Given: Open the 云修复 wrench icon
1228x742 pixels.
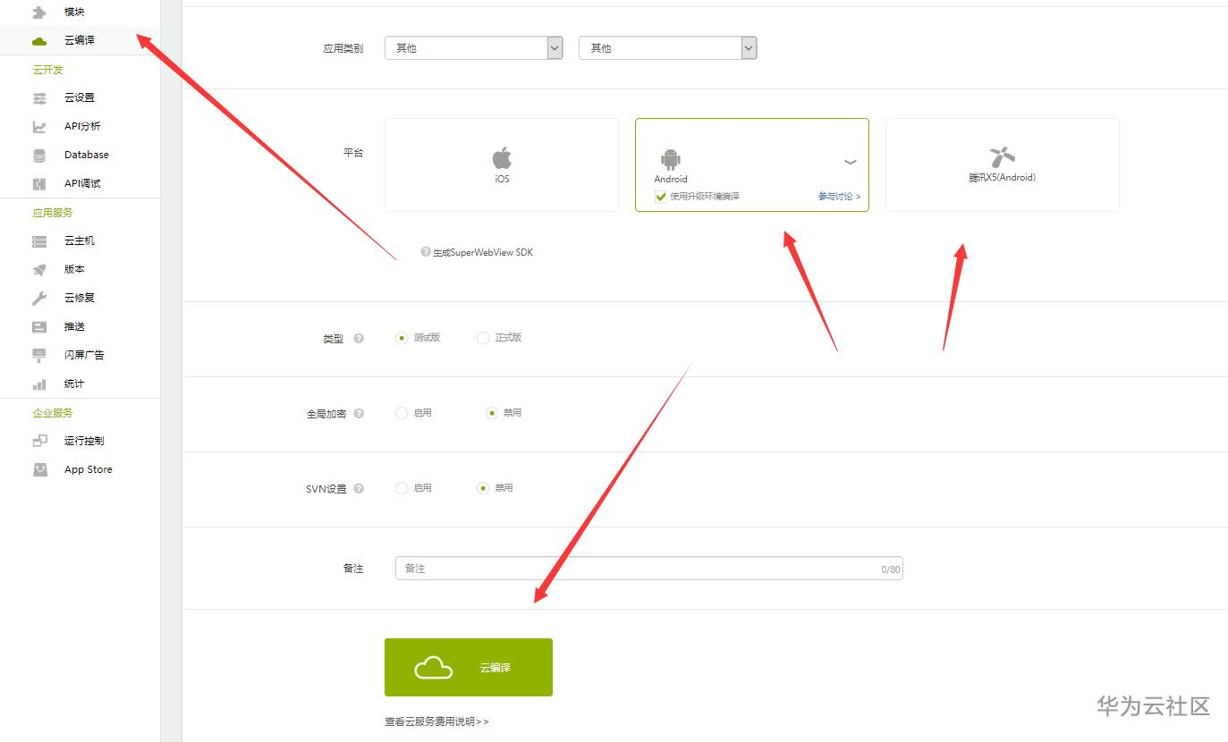Looking at the screenshot, I should coord(39,299).
